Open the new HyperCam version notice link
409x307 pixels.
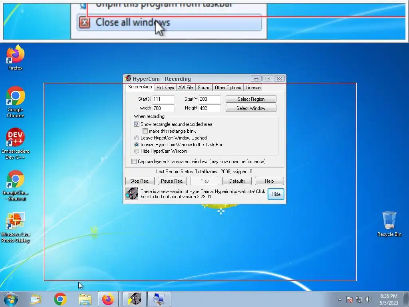(x=203, y=194)
